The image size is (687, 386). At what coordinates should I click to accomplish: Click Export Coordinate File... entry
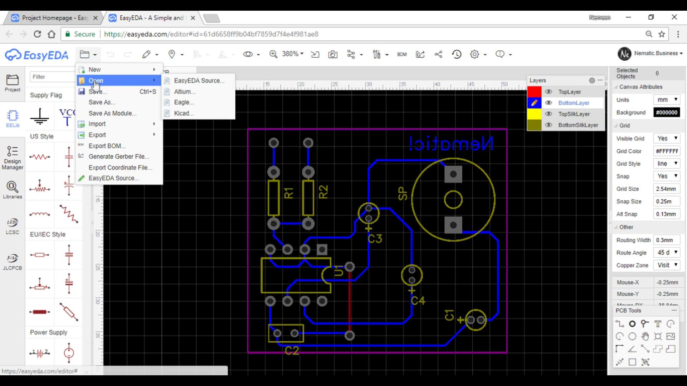coord(119,168)
